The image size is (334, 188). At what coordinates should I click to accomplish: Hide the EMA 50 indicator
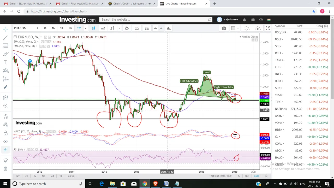pos(41,46)
